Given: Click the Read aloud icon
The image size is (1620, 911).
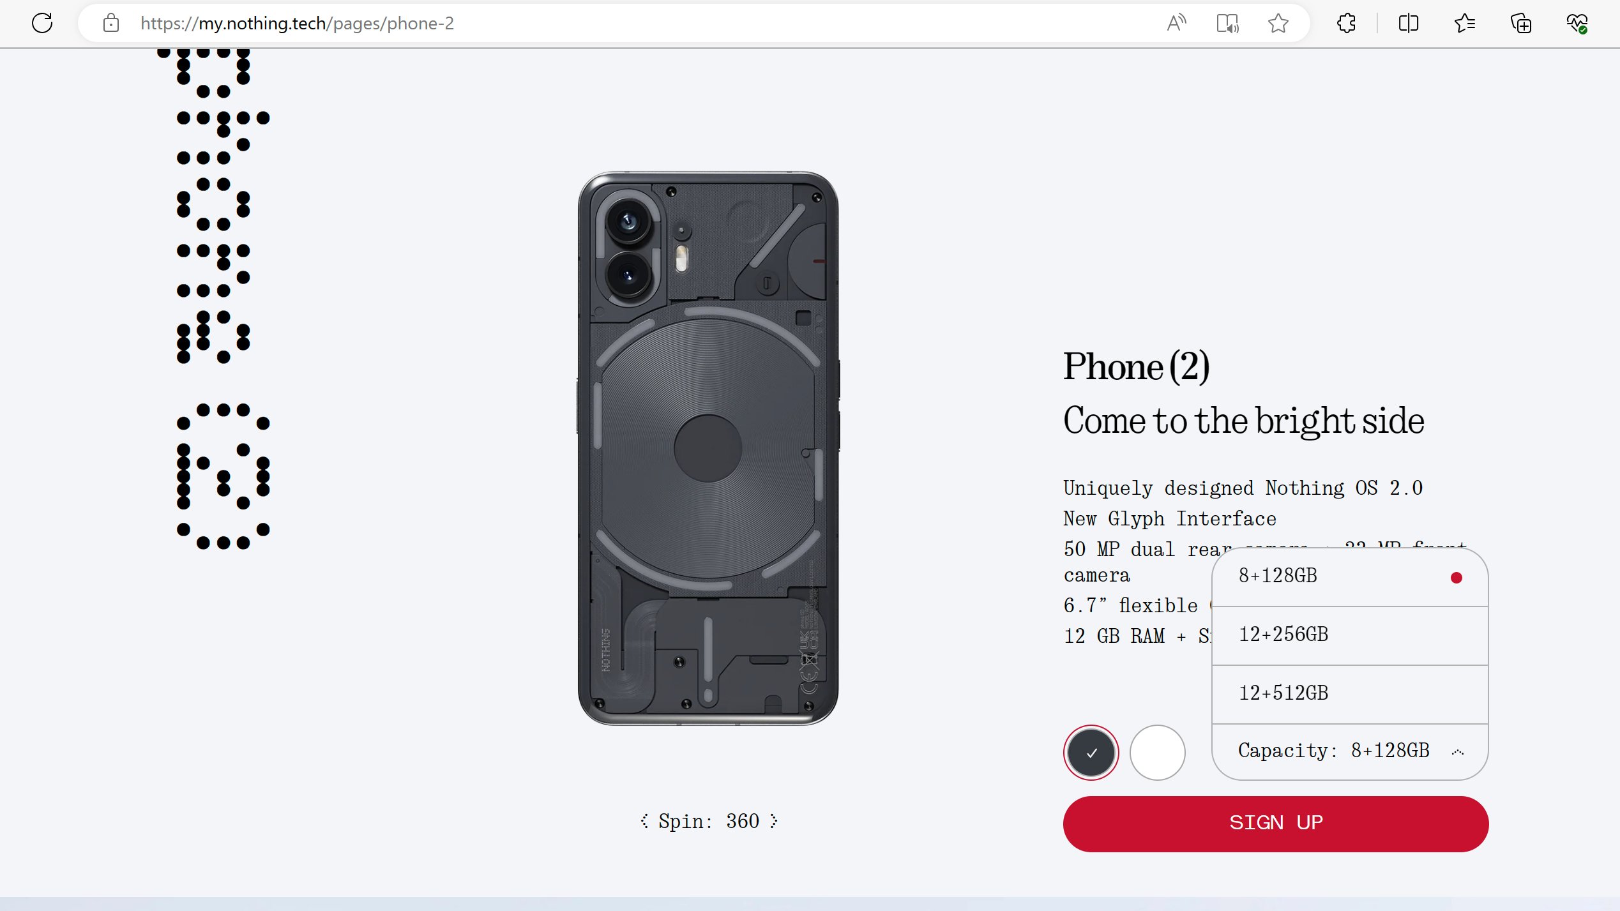Looking at the screenshot, I should pyautogui.click(x=1176, y=23).
